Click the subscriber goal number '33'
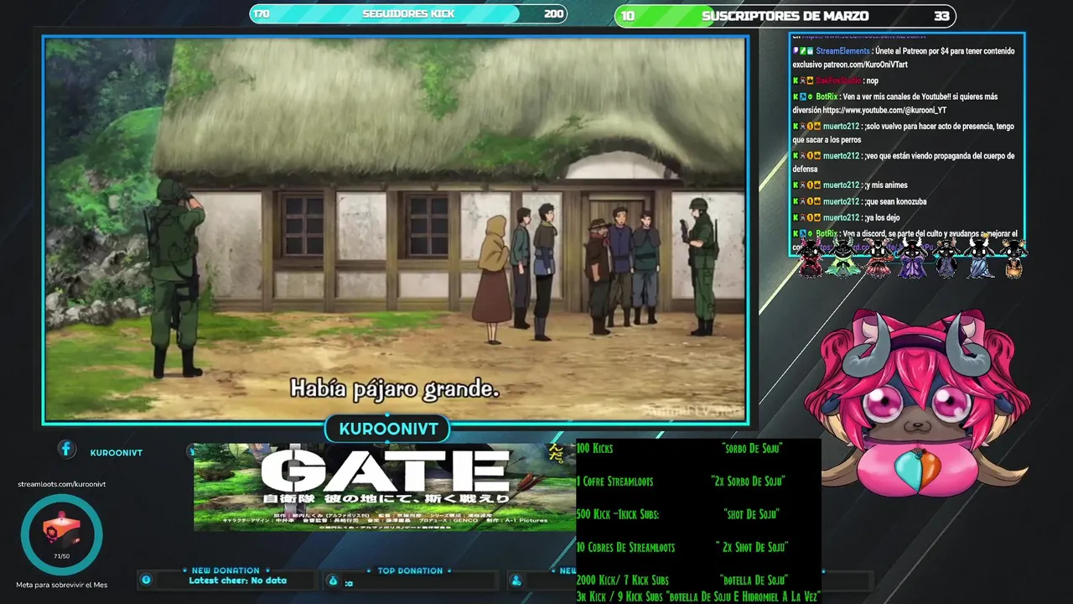This screenshot has width=1073, height=604. click(x=941, y=16)
